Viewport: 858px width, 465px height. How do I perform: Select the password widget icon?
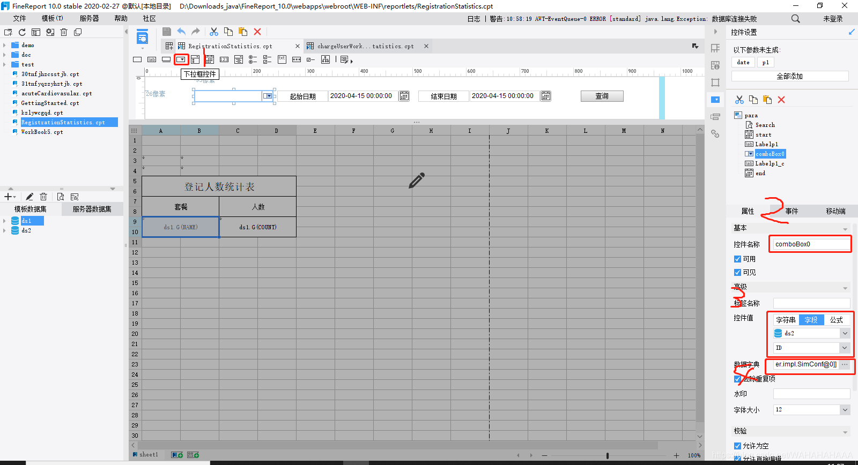pyautogui.click(x=297, y=59)
